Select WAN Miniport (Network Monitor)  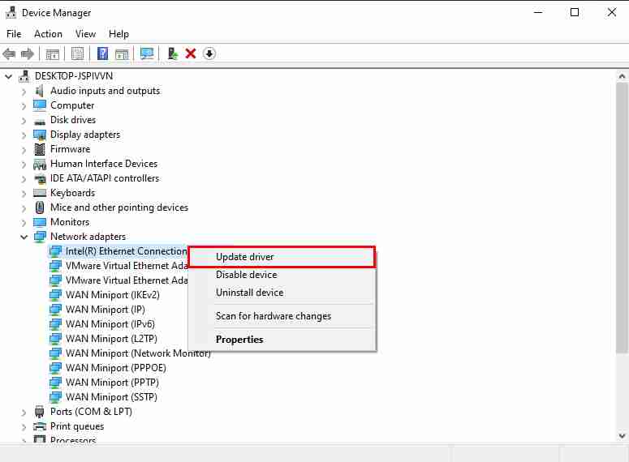point(138,353)
